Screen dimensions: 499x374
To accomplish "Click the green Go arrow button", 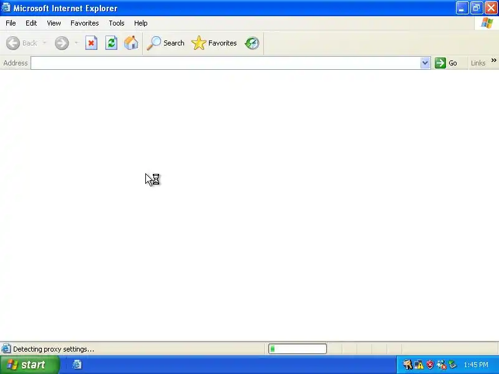I will 447,63.
